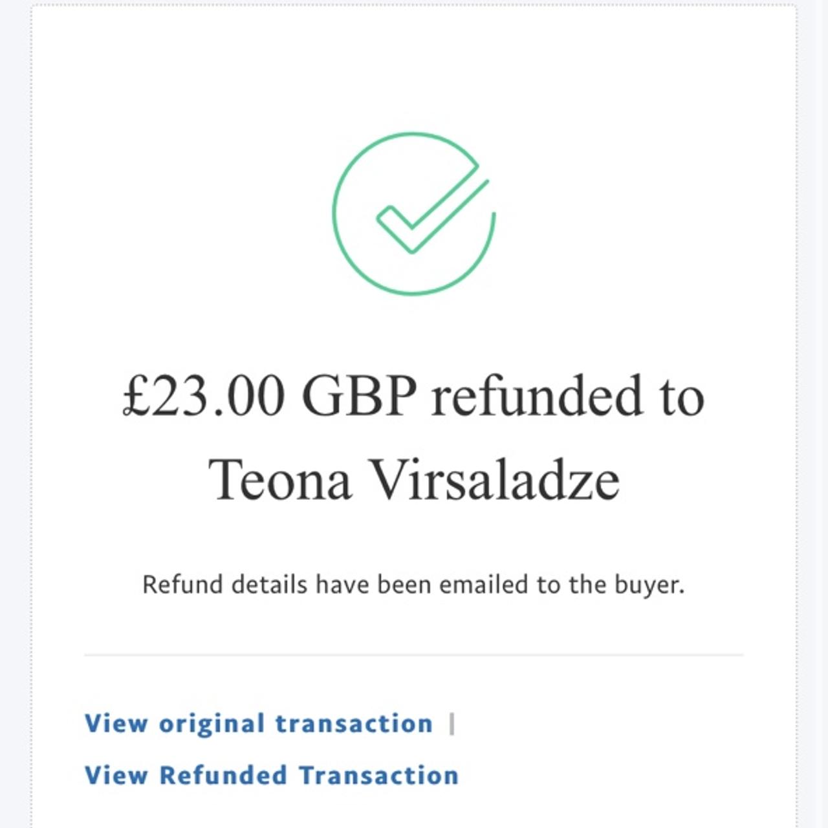Viewport: 828px width, 828px height.
Task: Click the word 'refunded' in heading
Action: (x=537, y=396)
